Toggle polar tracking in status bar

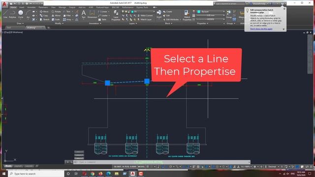pyautogui.click(x=171, y=167)
